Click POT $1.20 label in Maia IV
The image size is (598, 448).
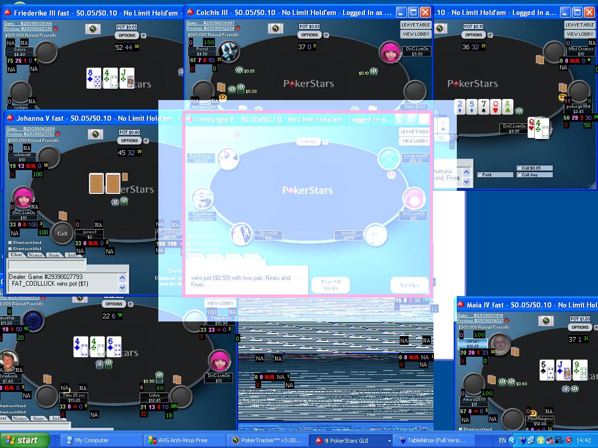[580, 319]
